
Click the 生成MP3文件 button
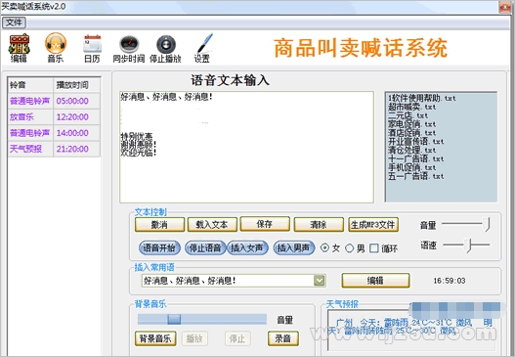click(x=373, y=225)
